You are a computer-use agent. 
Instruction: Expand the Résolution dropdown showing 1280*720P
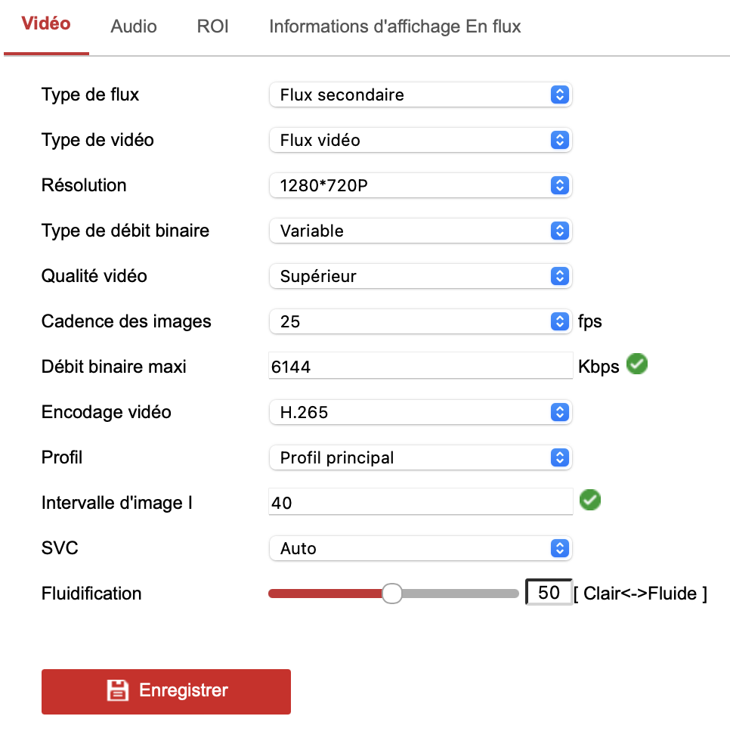(420, 185)
